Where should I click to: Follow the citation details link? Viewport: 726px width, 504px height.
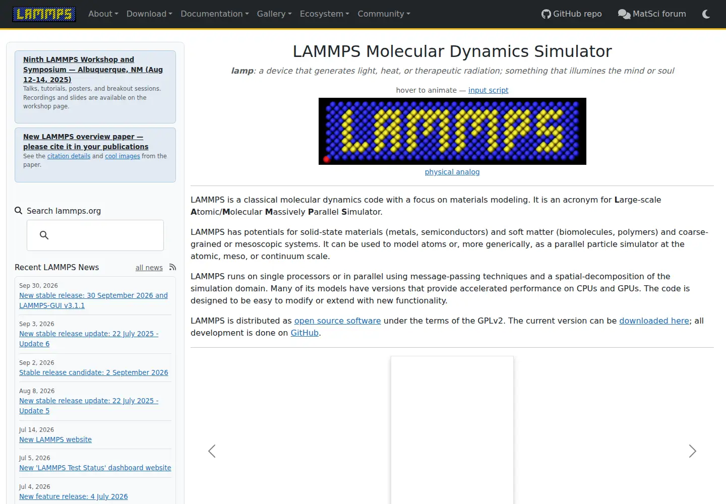(69, 156)
